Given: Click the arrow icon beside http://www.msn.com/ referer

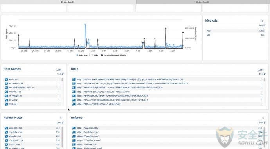Looking at the screenshot, I should [x=74, y=128].
